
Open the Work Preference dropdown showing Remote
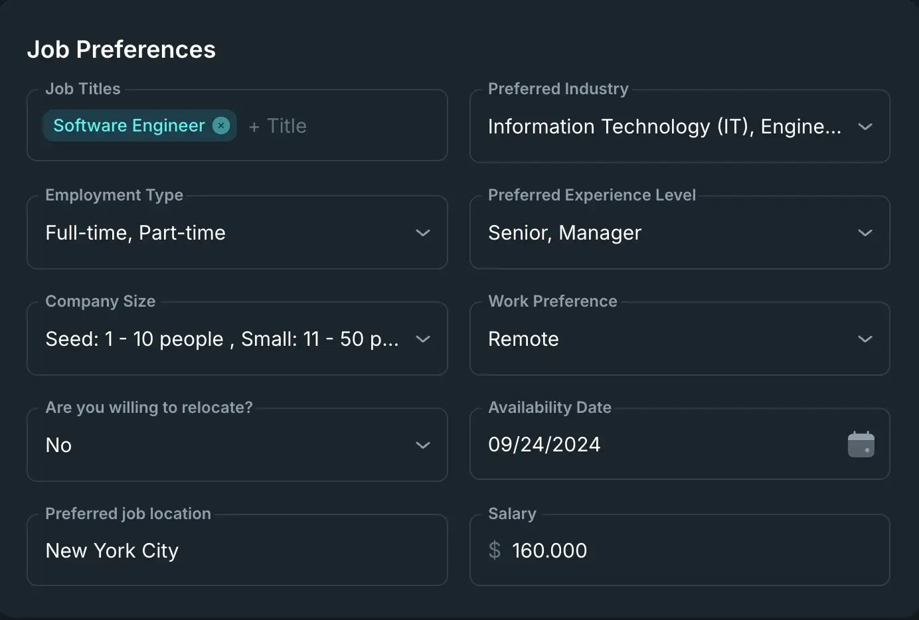point(679,339)
